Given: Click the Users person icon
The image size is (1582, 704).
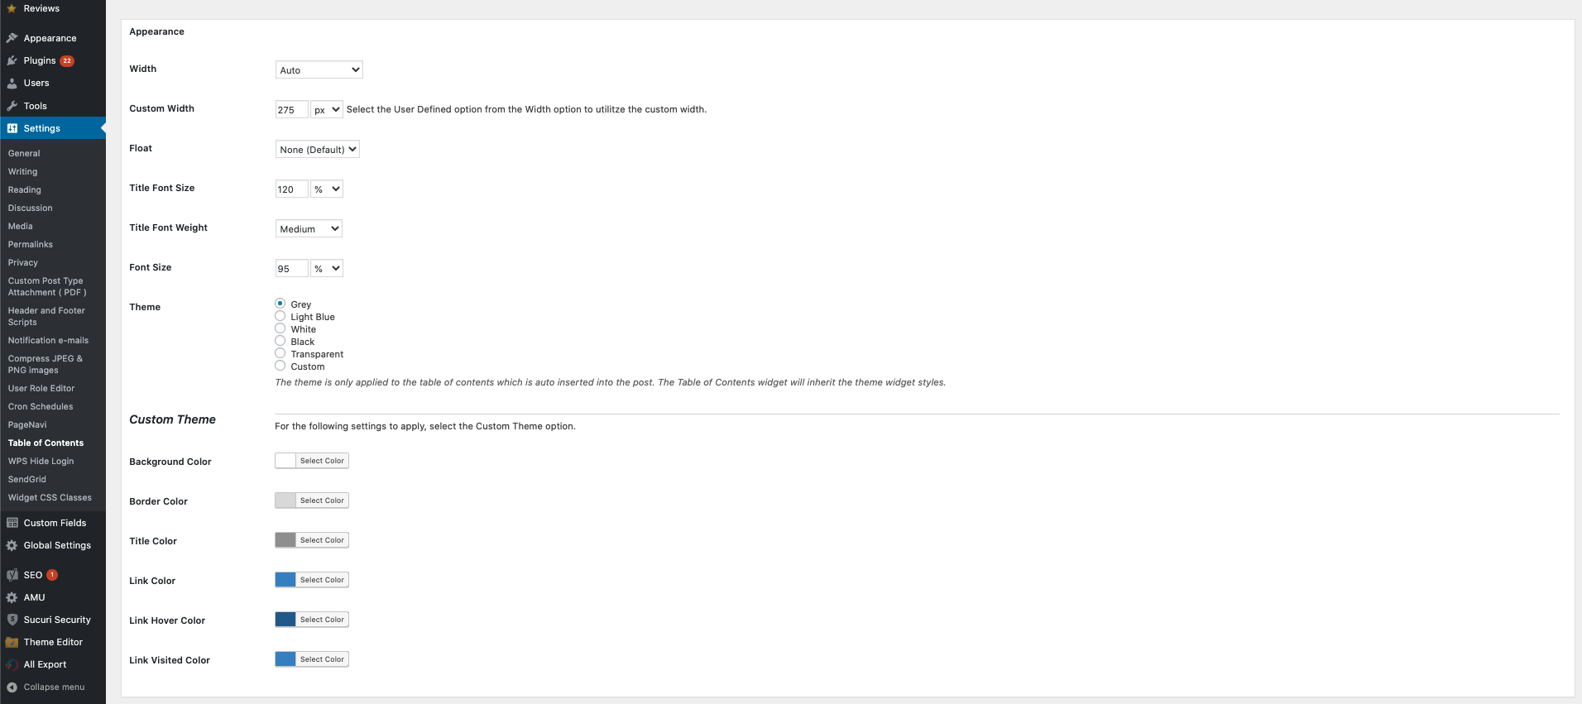Looking at the screenshot, I should [x=12, y=83].
